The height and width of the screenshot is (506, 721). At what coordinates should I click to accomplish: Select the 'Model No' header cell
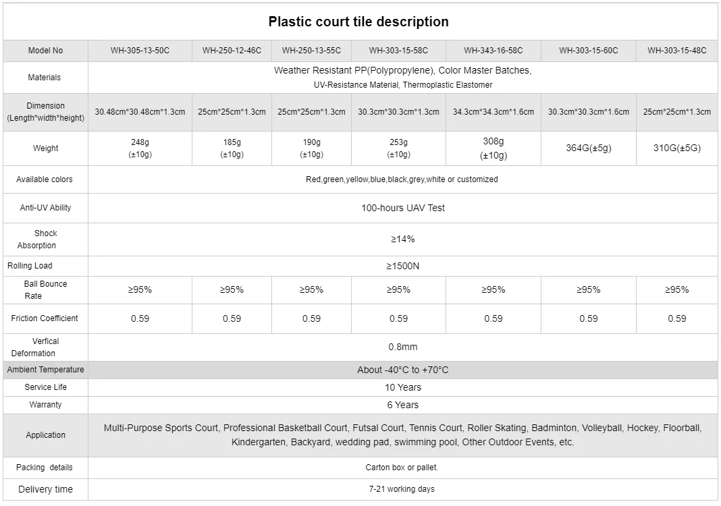tap(45, 51)
